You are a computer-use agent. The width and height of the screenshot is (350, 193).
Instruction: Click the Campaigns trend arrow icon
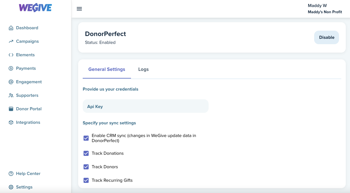[11, 41]
